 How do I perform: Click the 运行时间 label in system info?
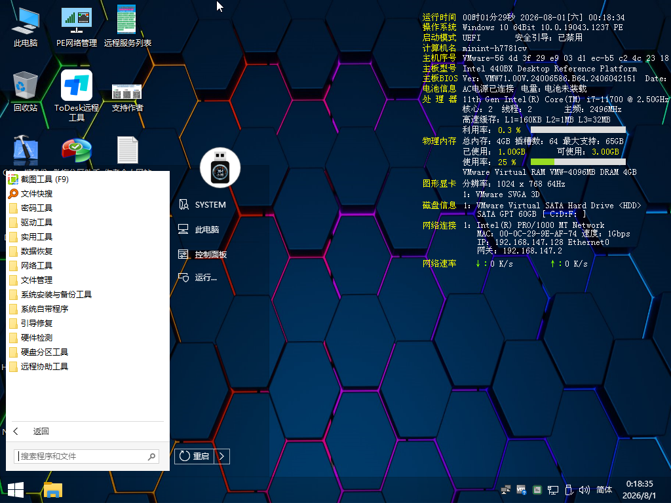439,17
